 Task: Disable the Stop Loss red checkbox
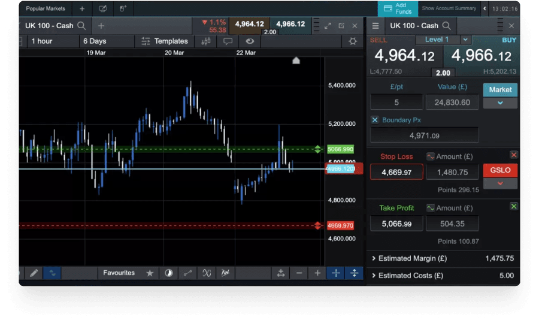pos(513,155)
